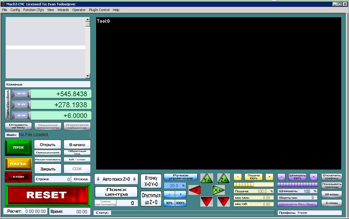Rewind program with В начало
This screenshot has height=219, width=349.
[x=77, y=145]
